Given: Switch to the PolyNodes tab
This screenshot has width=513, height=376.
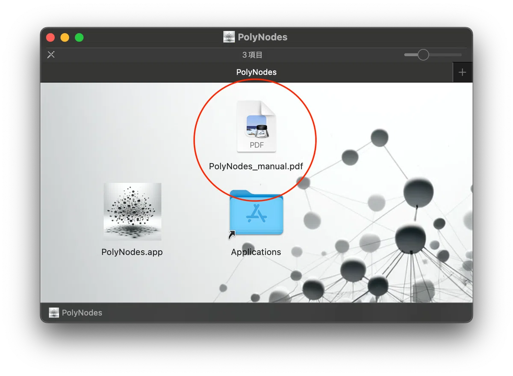Looking at the screenshot, I should coord(247,72).
